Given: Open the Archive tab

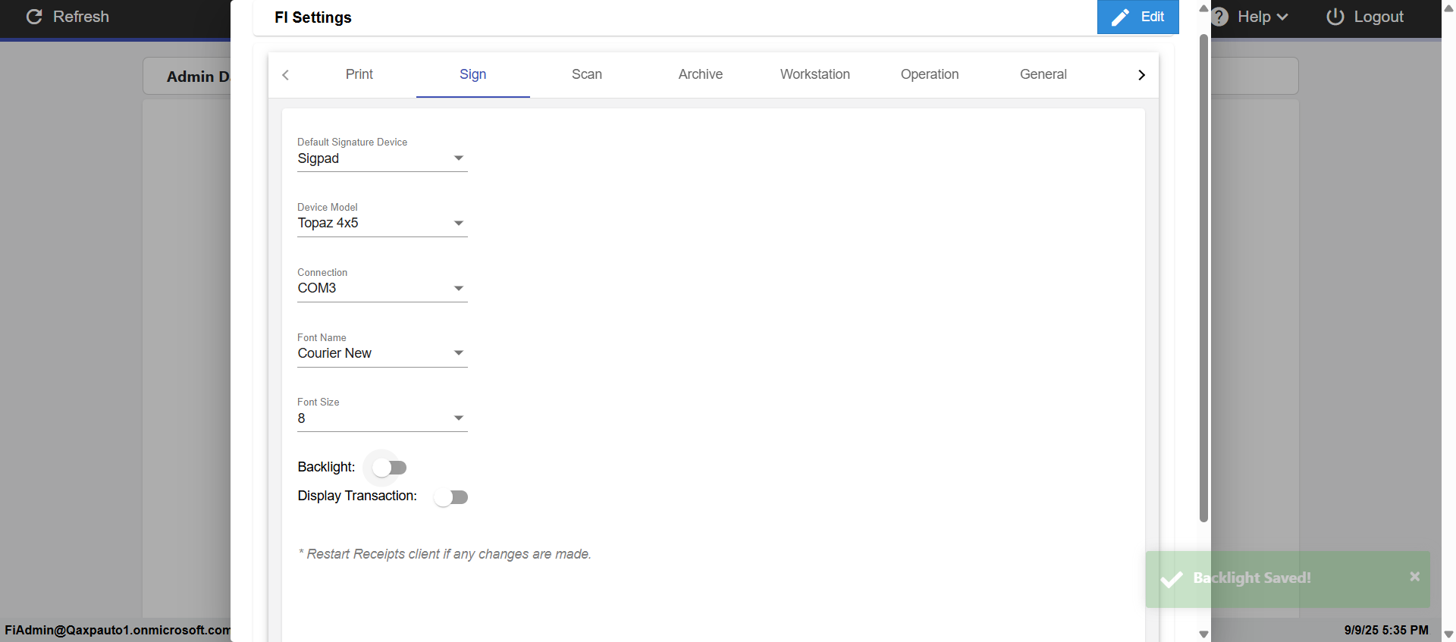Looking at the screenshot, I should tap(701, 74).
